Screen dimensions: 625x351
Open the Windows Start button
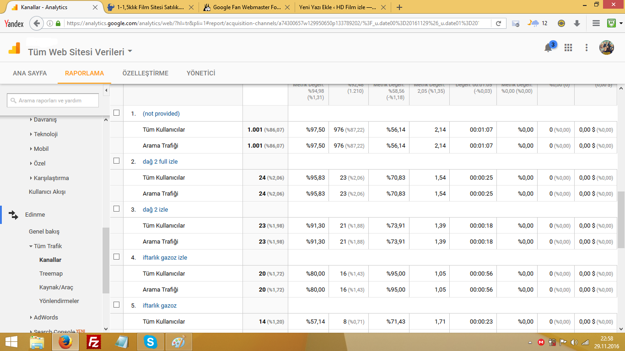pyautogui.click(x=11, y=342)
